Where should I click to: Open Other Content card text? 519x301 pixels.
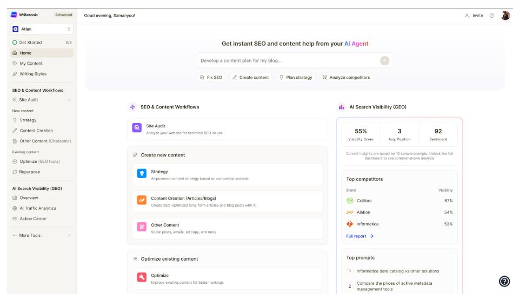(x=184, y=228)
